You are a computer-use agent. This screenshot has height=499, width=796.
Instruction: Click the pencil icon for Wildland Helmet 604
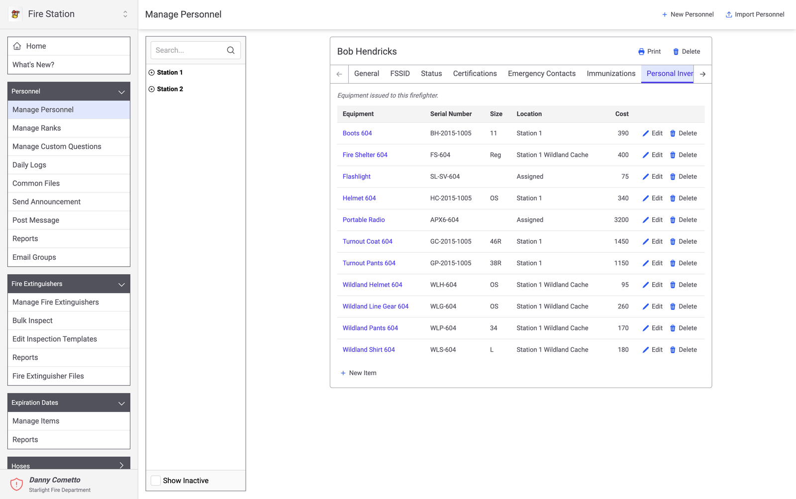646,285
